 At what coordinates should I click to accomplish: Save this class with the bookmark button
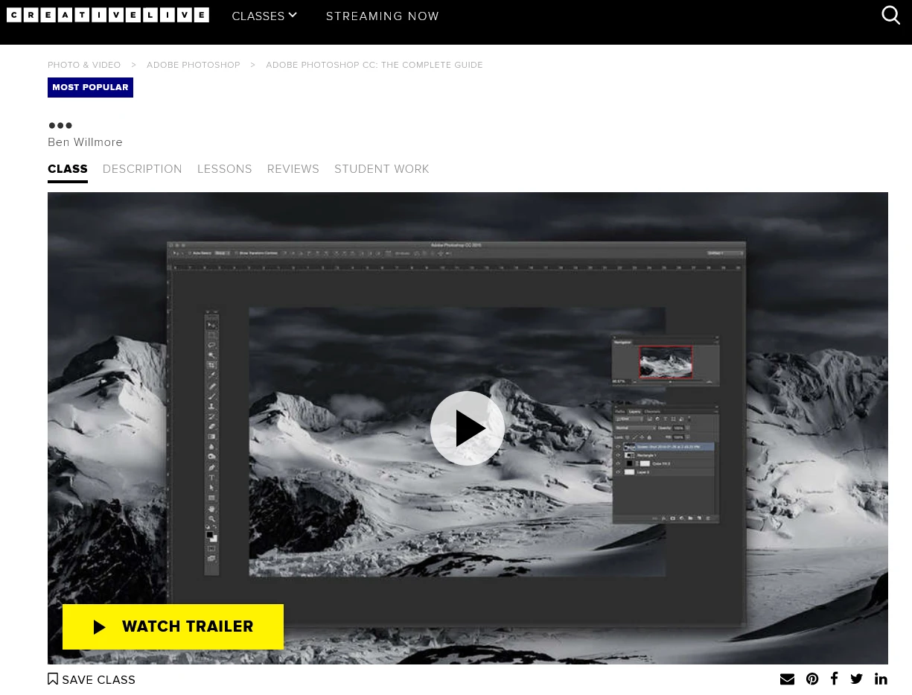click(x=92, y=679)
